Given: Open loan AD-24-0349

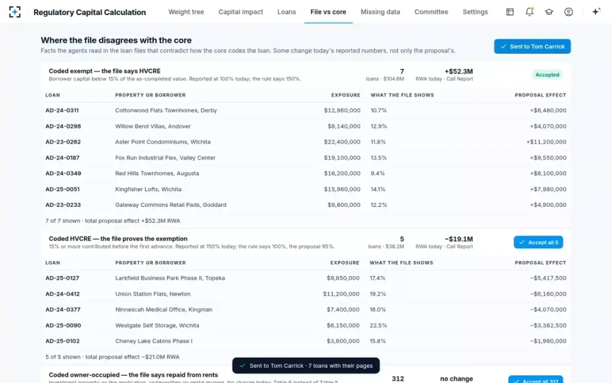Looking at the screenshot, I should (63, 173).
